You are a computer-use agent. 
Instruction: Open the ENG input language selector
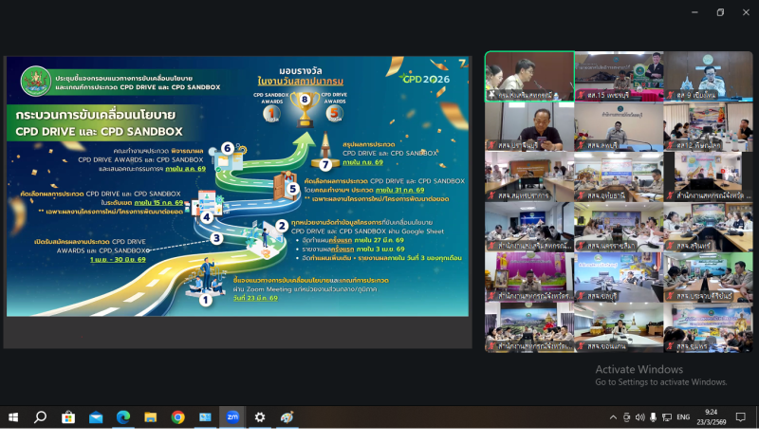tap(682, 416)
